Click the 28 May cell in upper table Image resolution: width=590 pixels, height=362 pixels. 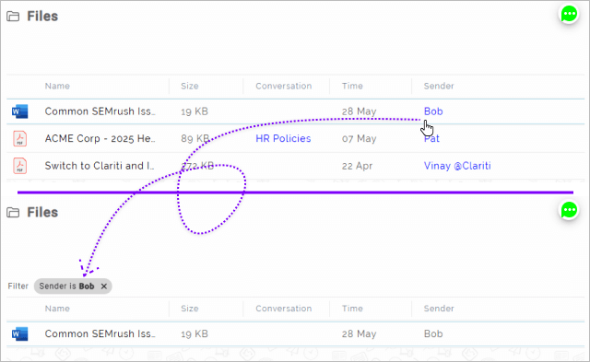359,111
